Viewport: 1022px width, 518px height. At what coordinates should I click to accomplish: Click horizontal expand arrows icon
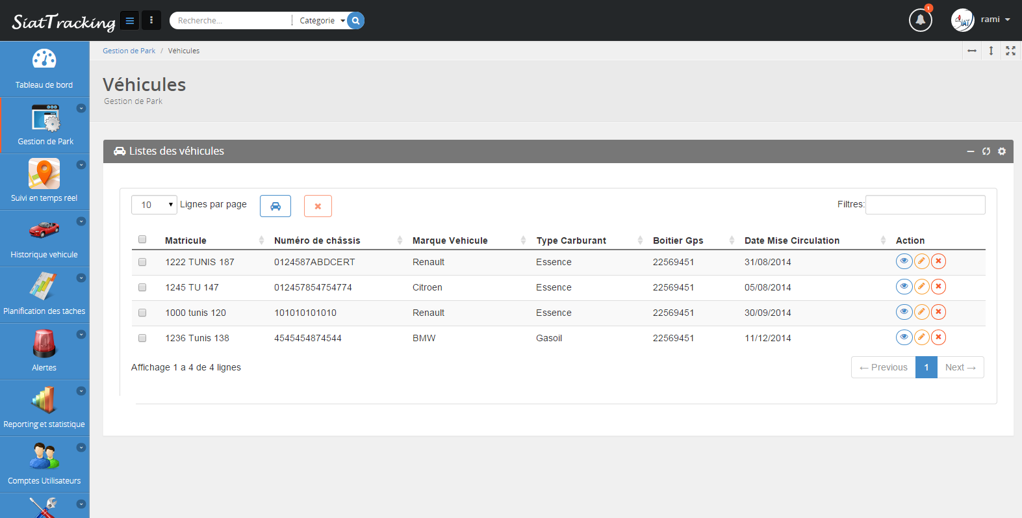[x=972, y=51]
